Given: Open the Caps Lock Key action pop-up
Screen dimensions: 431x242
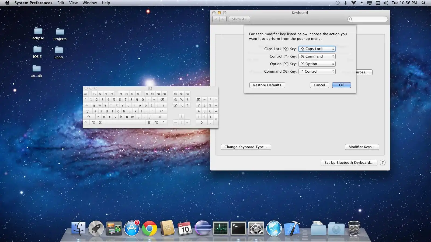Looking at the screenshot, I should [317, 49].
